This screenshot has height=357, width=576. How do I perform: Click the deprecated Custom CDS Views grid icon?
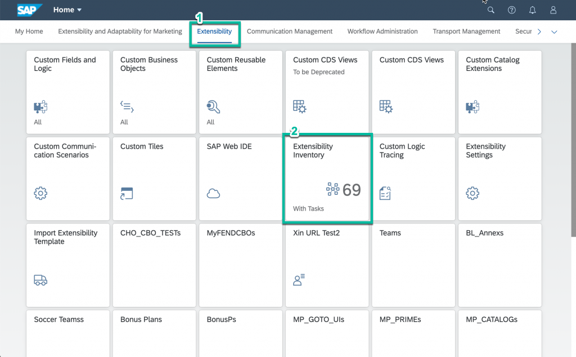pyautogui.click(x=300, y=107)
